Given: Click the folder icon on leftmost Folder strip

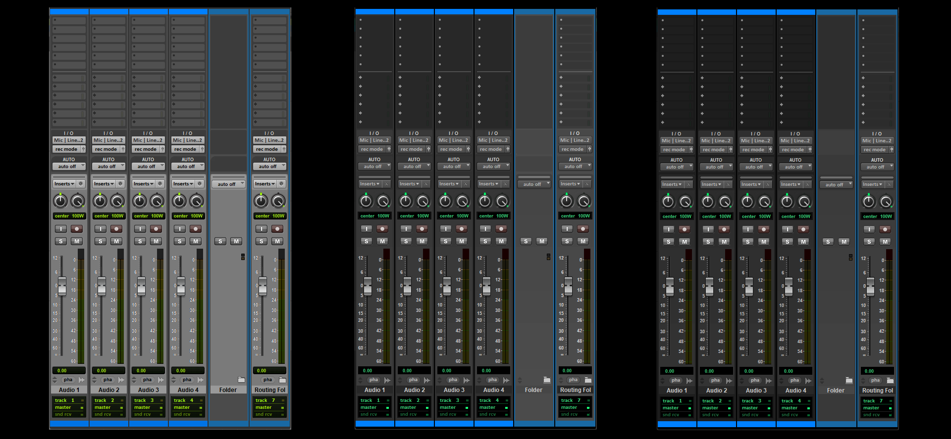Looking at the screenshot, I should coord(241,380).
